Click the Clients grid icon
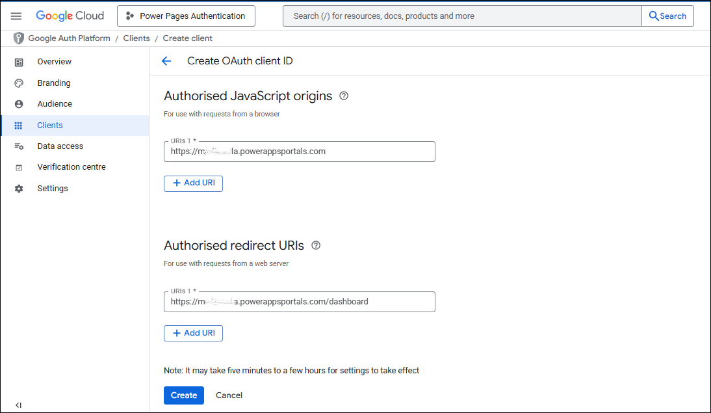711x413 pixels. tap(18, 126)
